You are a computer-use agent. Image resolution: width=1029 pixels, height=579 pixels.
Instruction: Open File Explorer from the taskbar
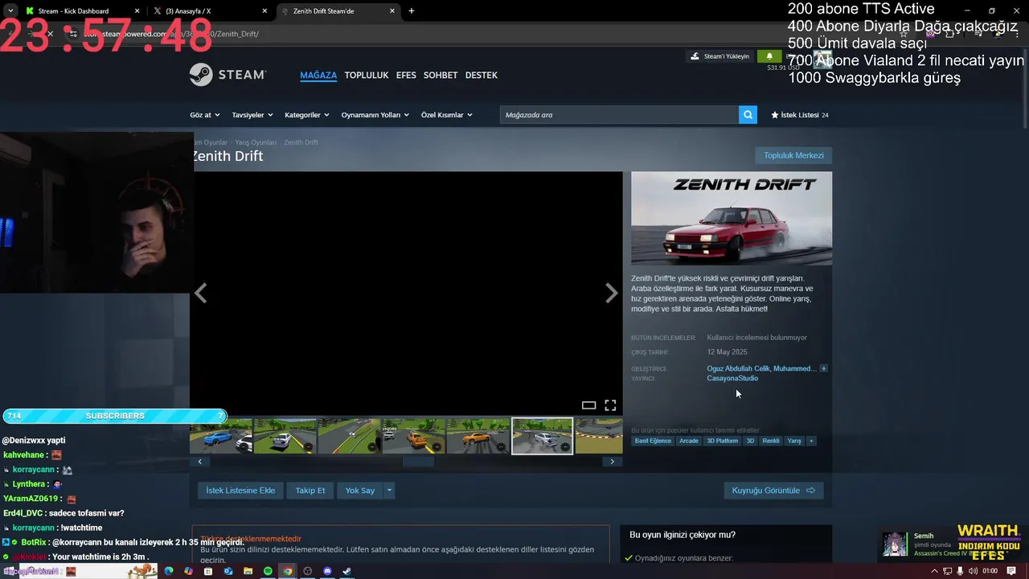pyautogui.click(x=248, y=571)
